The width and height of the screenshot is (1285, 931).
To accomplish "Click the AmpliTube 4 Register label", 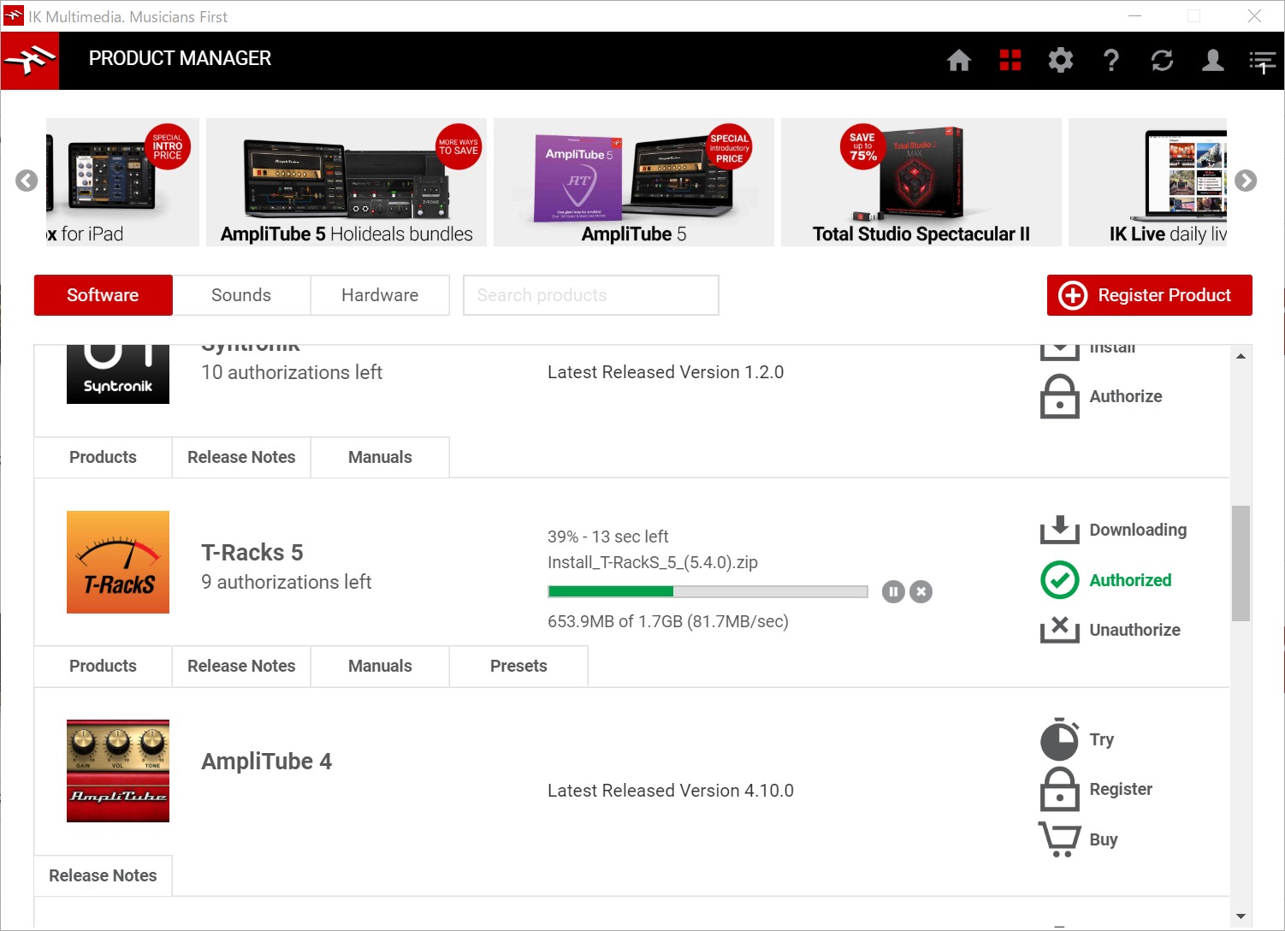I will coord(1121,789).
